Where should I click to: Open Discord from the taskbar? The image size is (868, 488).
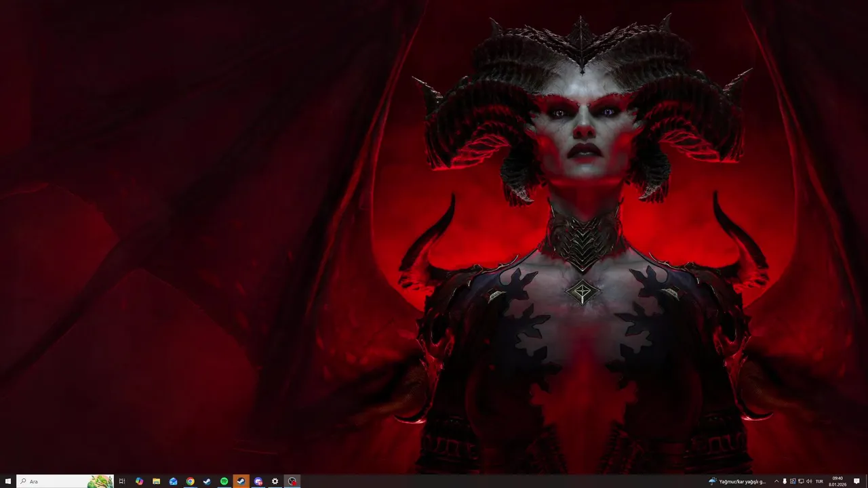point(258,481)
